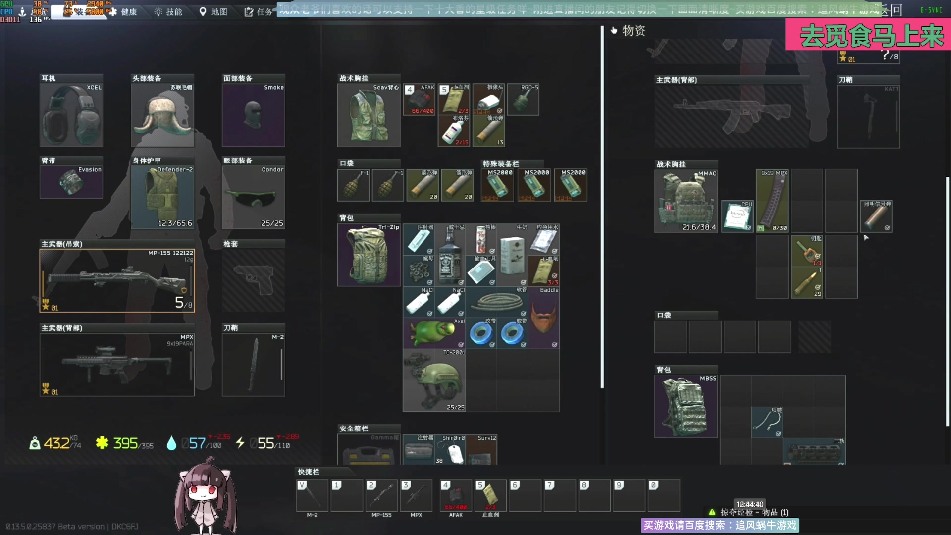Screen dimensions: 951x535
Task: Select the Defender-2 body armor
Action: pos(162,197)
